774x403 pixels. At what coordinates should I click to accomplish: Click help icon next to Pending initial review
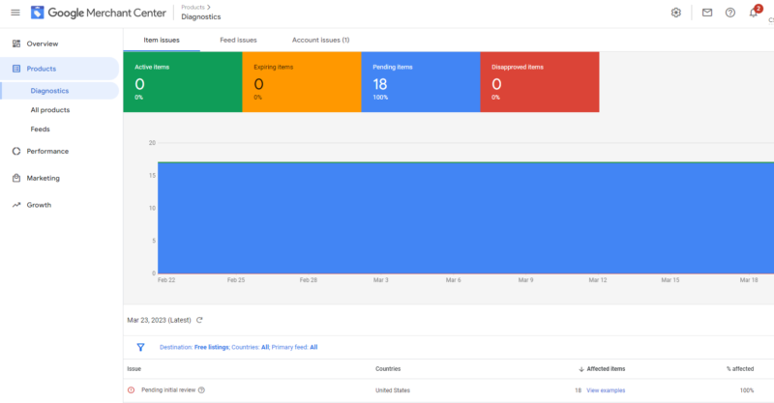click(x=201, y=390)
